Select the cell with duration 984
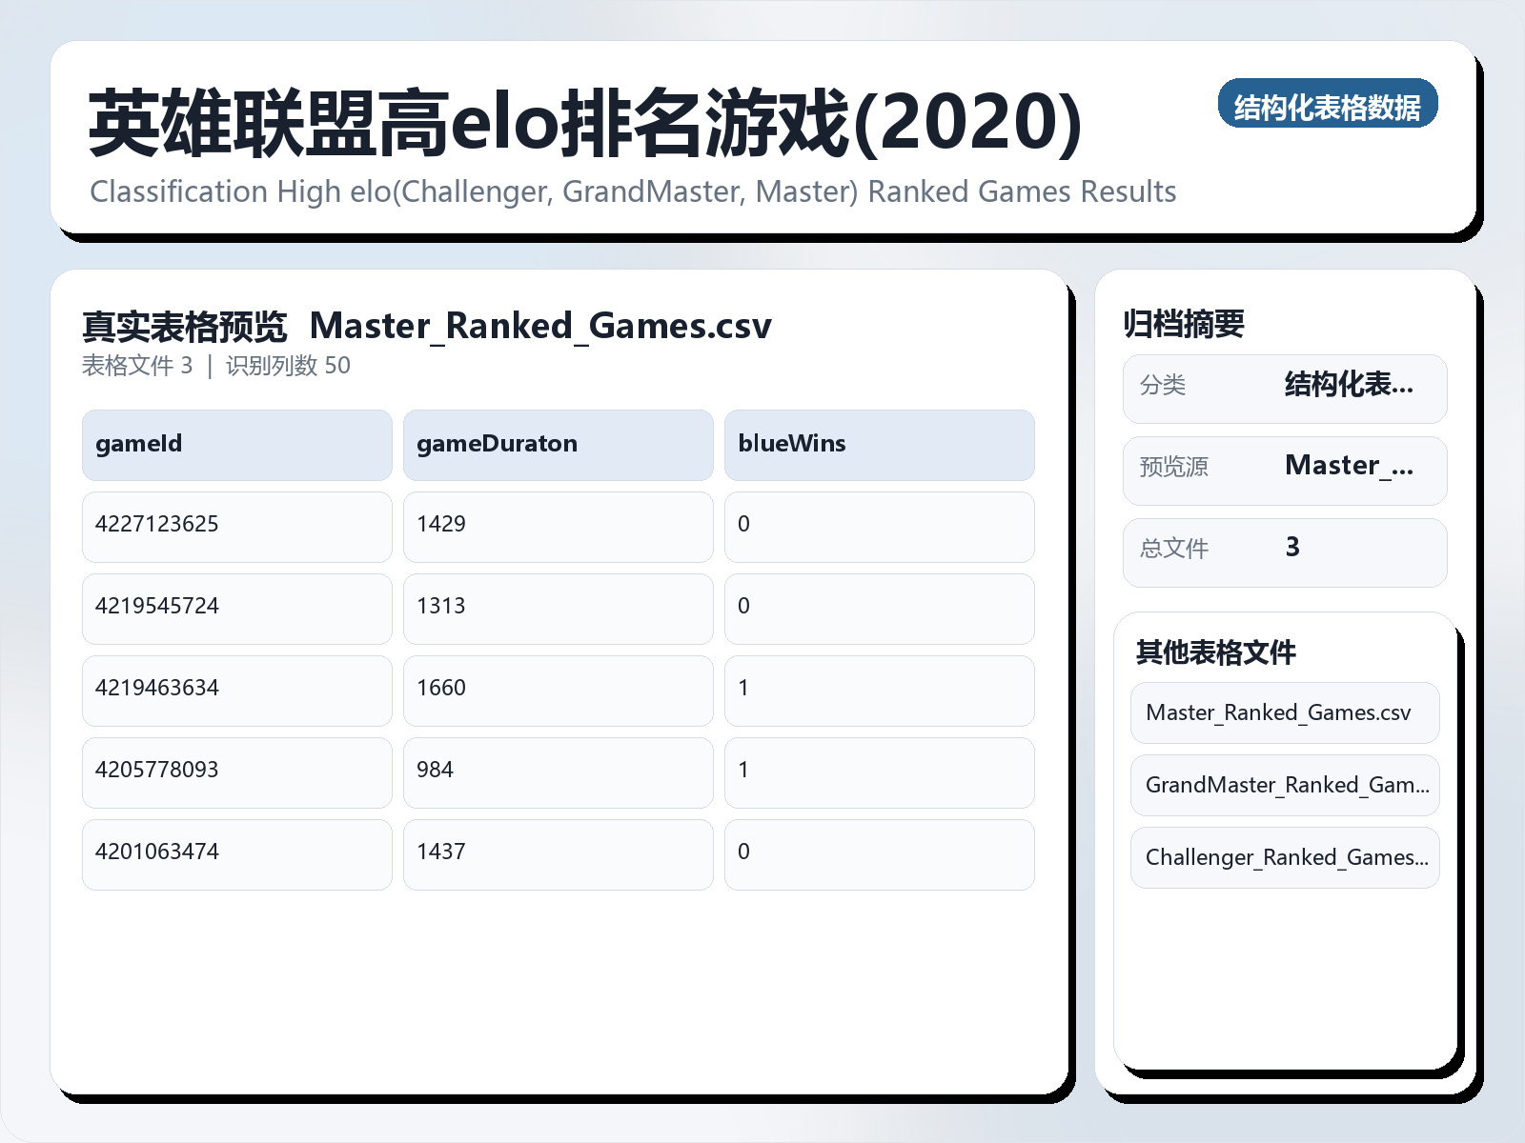The width and height of the screenshot is (1525, 1143). [x=558, y=772]
